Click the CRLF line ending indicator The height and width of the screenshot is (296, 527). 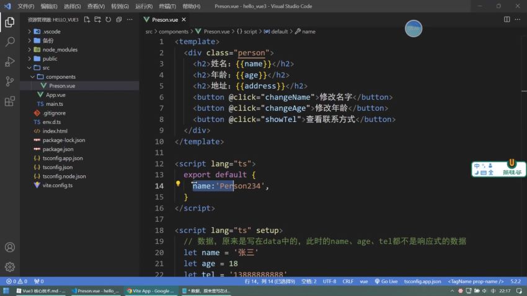[348, 281]
